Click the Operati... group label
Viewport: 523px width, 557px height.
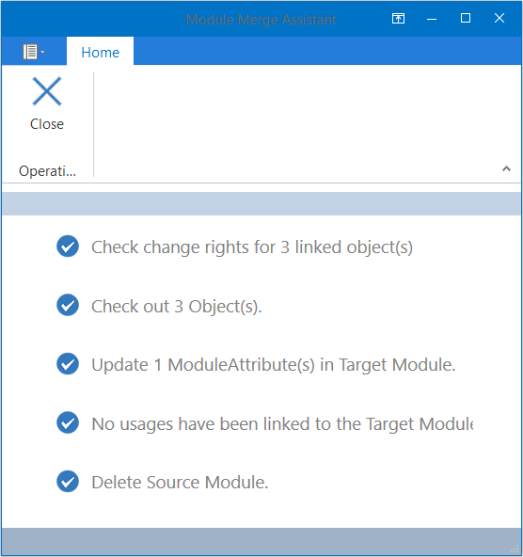click(47, 171)
